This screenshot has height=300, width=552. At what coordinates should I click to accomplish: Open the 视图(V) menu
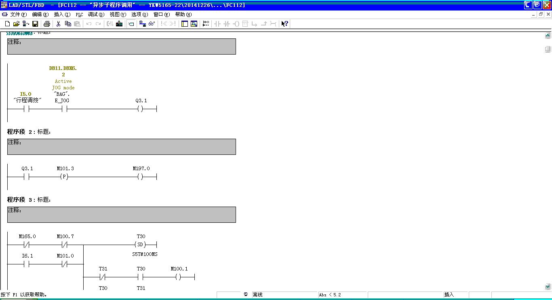pyautogui.click(x=118, y=14)
